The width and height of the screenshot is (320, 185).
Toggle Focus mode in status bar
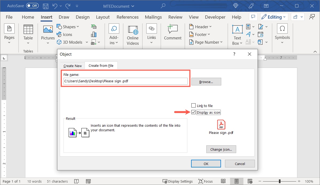(x=206, y=181)
